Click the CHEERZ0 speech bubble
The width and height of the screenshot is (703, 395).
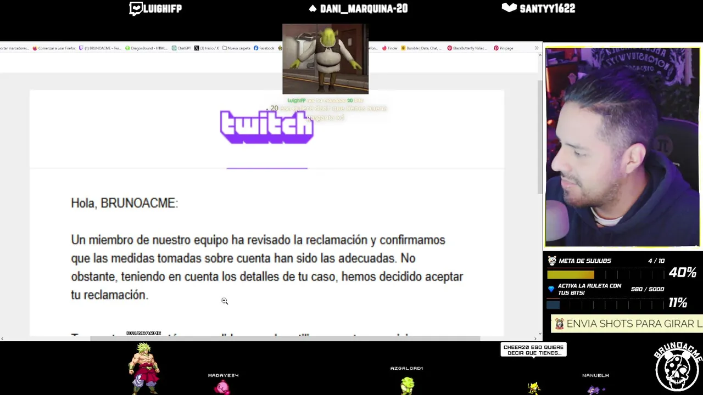533,349
